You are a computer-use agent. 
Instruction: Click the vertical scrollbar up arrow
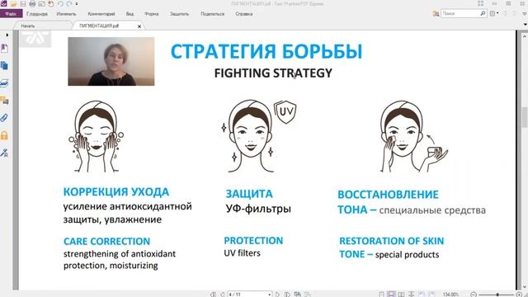point(525,35)
